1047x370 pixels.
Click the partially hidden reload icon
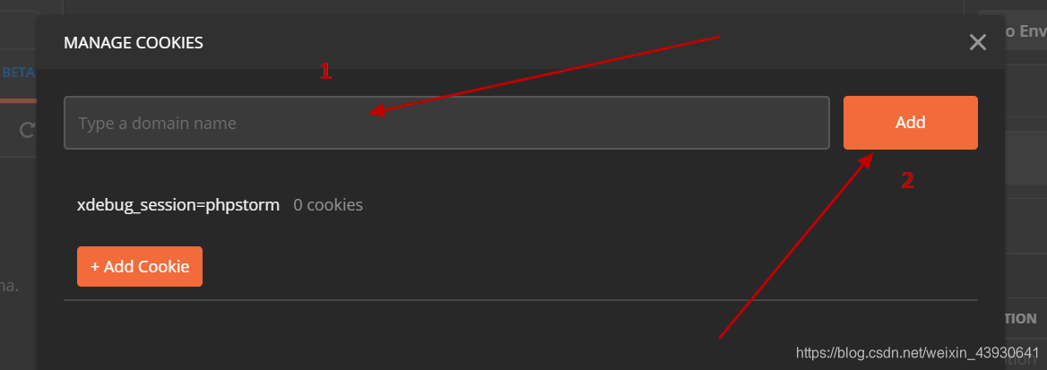tap(27, 131)
